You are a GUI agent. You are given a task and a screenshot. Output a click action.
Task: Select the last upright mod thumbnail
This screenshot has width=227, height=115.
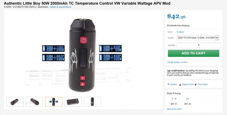point(92,102)
